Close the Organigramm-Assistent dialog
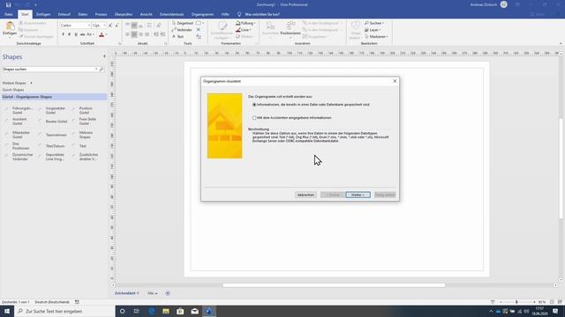The width and height of the screenshot is (565, 317). pyautogui.click(x=395, y=81)
